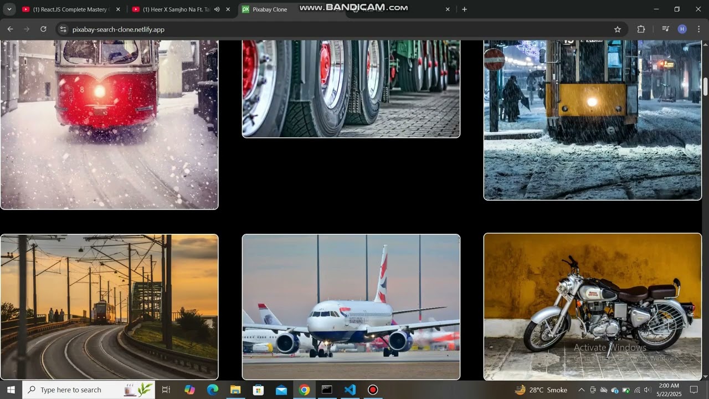The height and width of the screenshot is (399, 709).
Task: View site information icon in address bar
Action: 63,29
